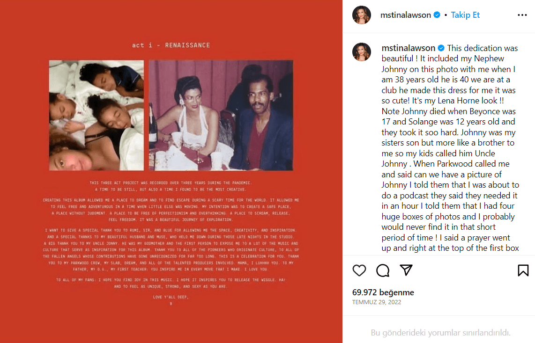535x343 pixels.
Task: Open comments via the speech bubble icon
Action: [x=383, y=270]
